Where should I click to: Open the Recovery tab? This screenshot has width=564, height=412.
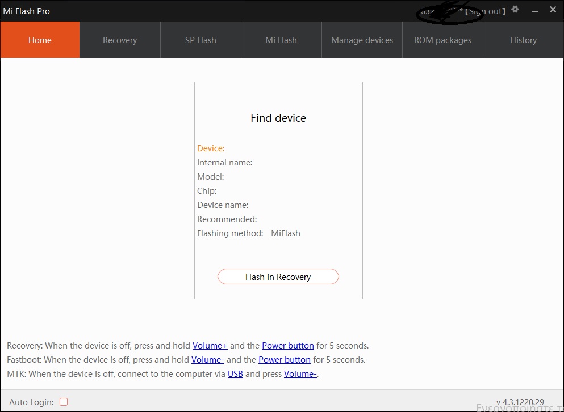tap(120, 40)
